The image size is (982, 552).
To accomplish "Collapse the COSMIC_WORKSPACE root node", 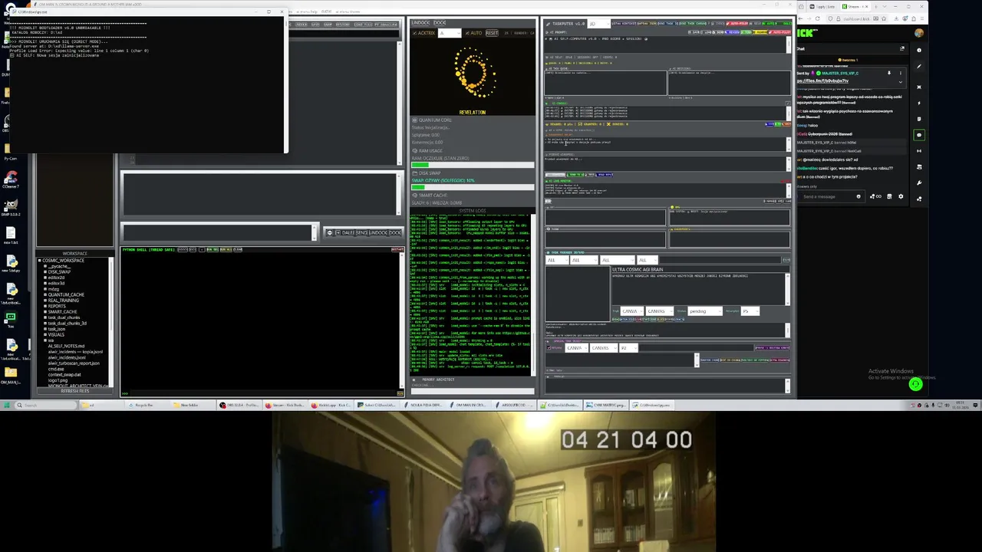I will [x=39, y=261].
